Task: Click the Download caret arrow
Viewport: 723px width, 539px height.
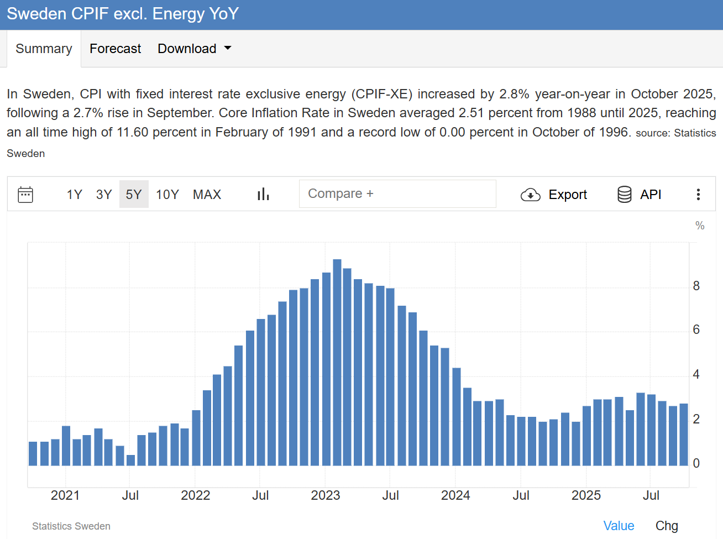Action: [x=228, y=49]
